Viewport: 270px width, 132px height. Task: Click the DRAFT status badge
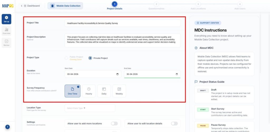click(203, 91)
